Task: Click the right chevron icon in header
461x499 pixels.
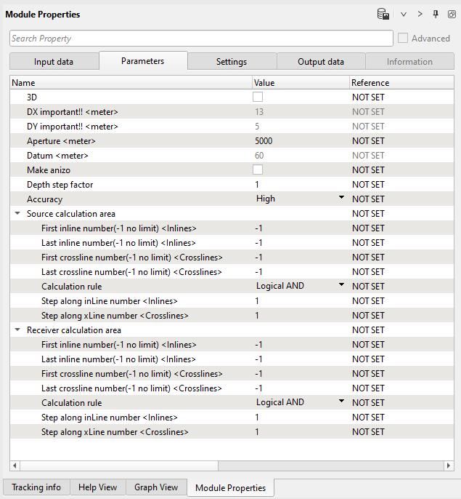Action: (420, 14)
